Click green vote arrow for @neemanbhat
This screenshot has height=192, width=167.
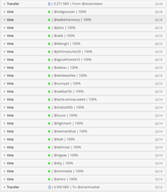(x=49, y=131)
